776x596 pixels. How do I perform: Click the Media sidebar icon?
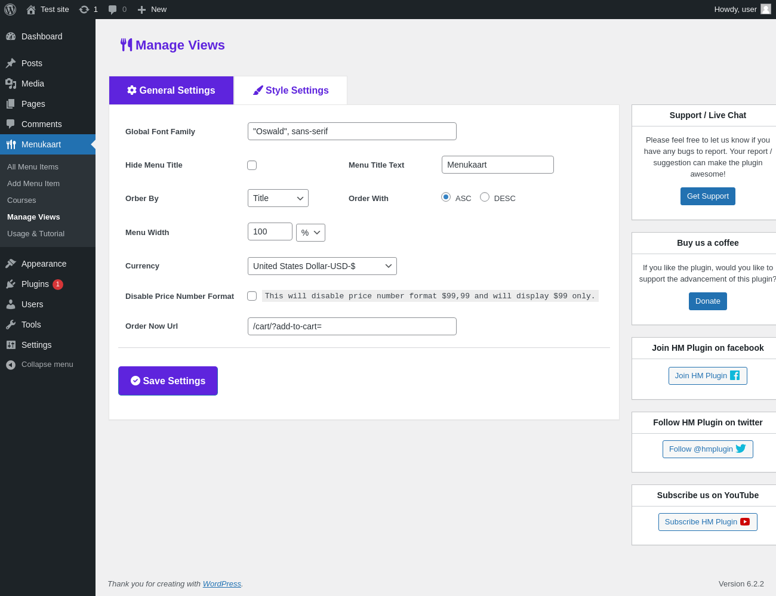tap(11, 84)
